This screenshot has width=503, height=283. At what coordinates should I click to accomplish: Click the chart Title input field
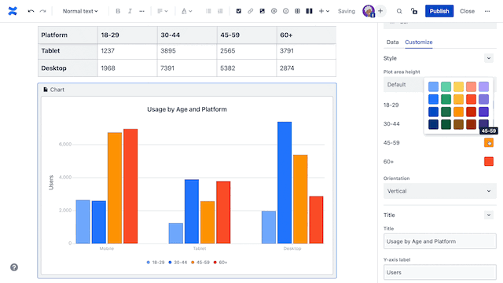(x=439, y=241)
